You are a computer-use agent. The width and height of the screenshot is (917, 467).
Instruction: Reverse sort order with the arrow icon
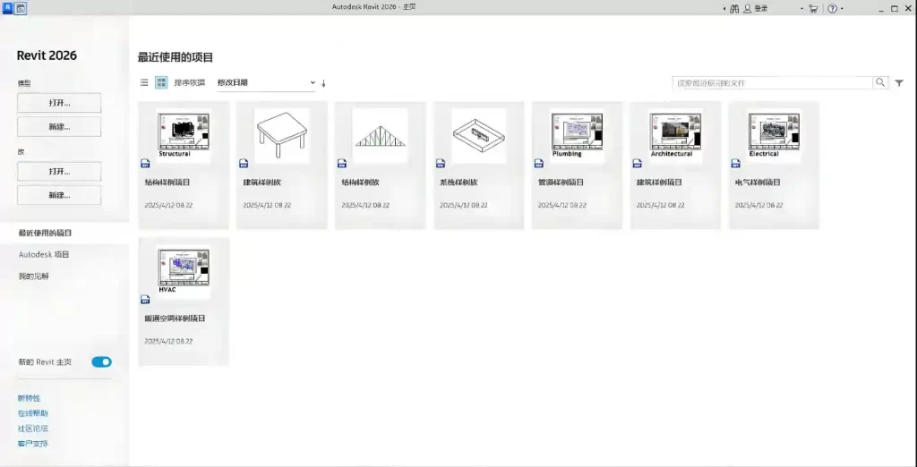[323, 83]
